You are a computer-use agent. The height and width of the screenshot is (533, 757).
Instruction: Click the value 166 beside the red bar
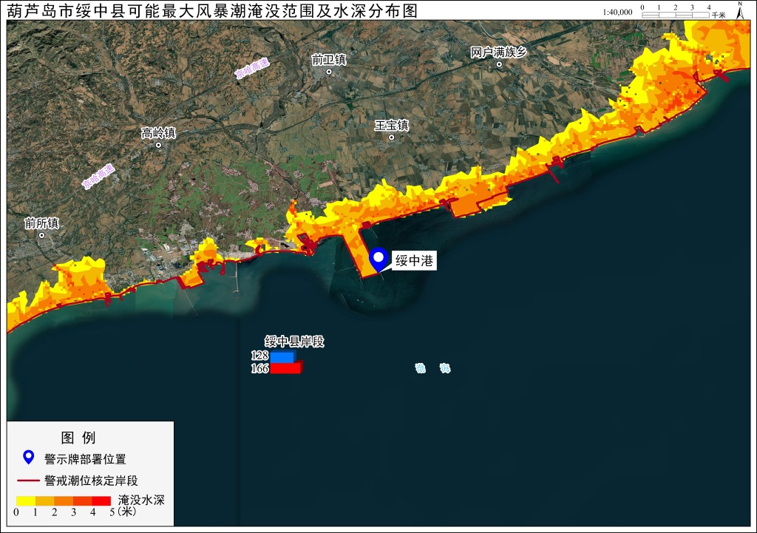(259, 368)
